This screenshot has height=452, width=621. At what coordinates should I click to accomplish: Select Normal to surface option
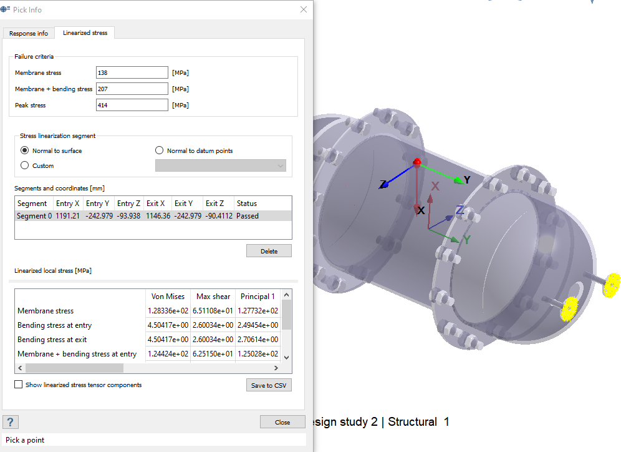coord(25,150)
